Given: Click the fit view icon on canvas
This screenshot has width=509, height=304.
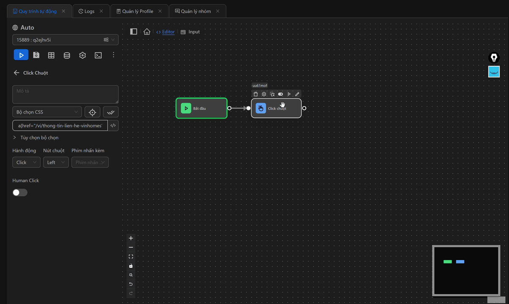Looking at the screenshot, I should pos(131,257).
